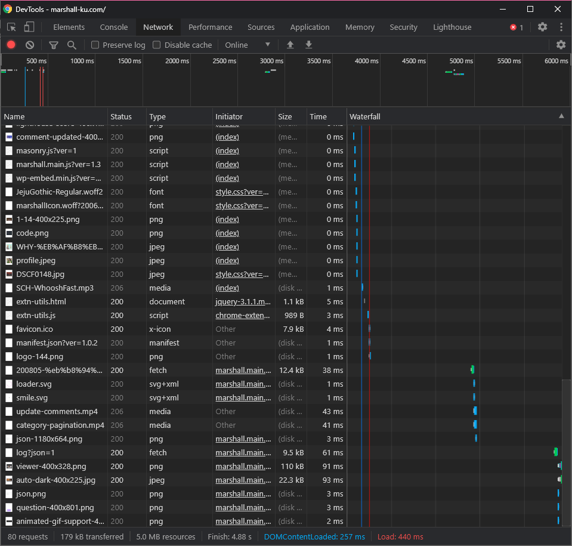Sort by the Waterfall column arrow
572x546 pixels.
[561, 116]
